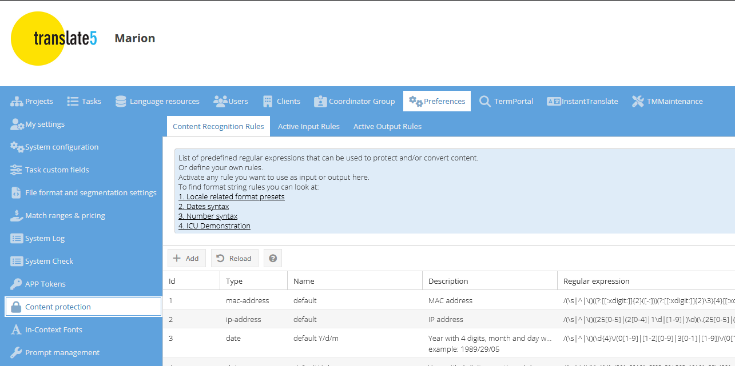The width and height of the screenshot is (735, 366).
Task: Sort by the Id column header
Action: point(191,281)
